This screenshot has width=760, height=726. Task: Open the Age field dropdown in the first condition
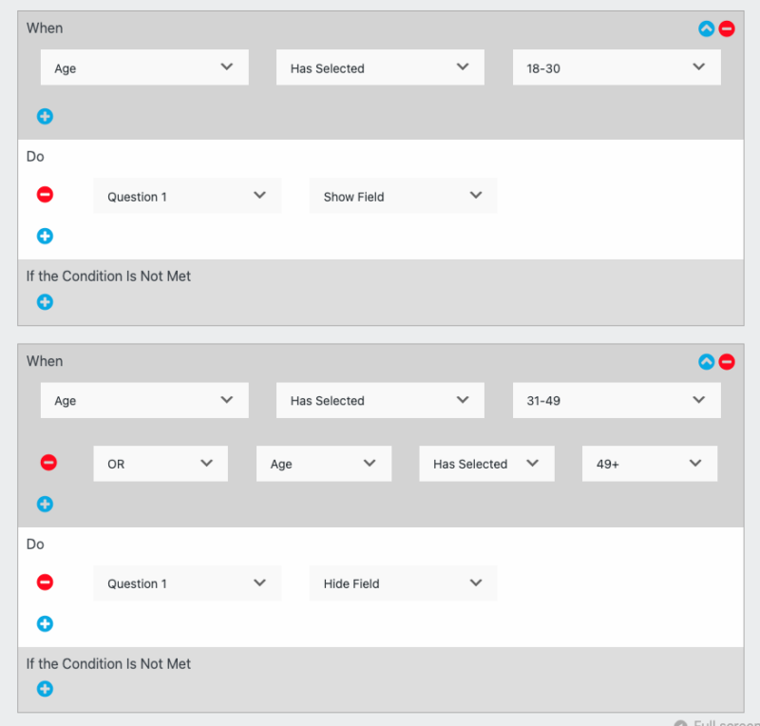coord(143,67)
